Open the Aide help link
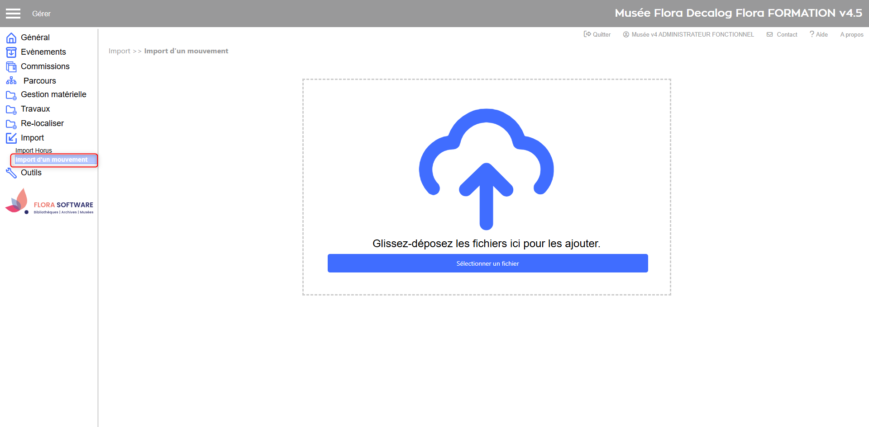869x427 pixels. (819, 34)
